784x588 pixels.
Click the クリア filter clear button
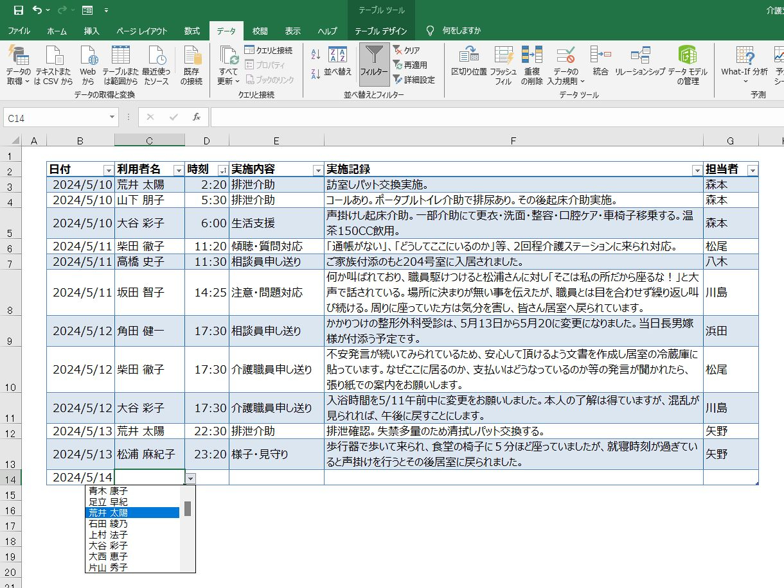coord(406,50)
